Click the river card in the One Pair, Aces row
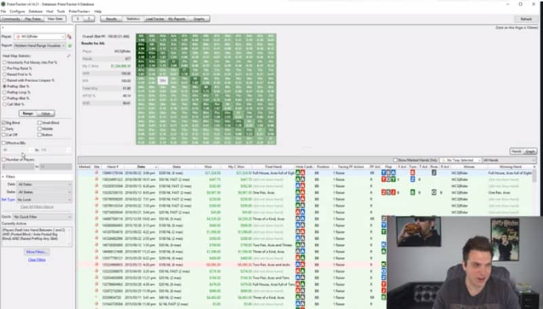Screen dimensions: 543x309 [x=434, y=192]
